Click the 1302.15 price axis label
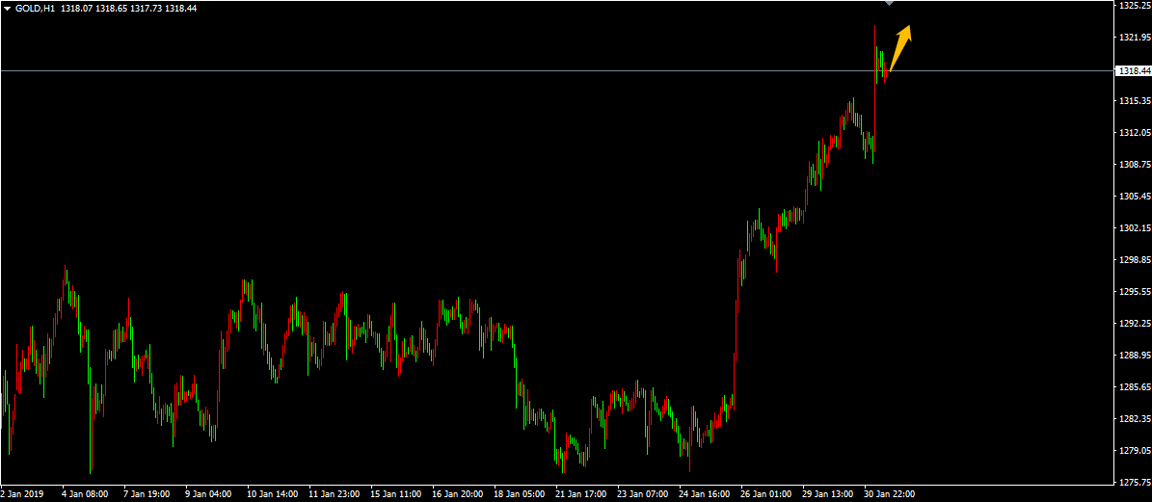The image size is (1152, 502). [1135, 227]
